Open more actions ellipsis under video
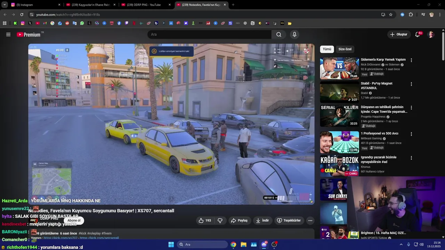 310,220
